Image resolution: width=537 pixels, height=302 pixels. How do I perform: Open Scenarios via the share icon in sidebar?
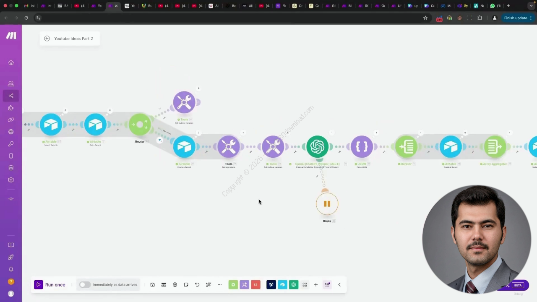(x=11, y=96)
